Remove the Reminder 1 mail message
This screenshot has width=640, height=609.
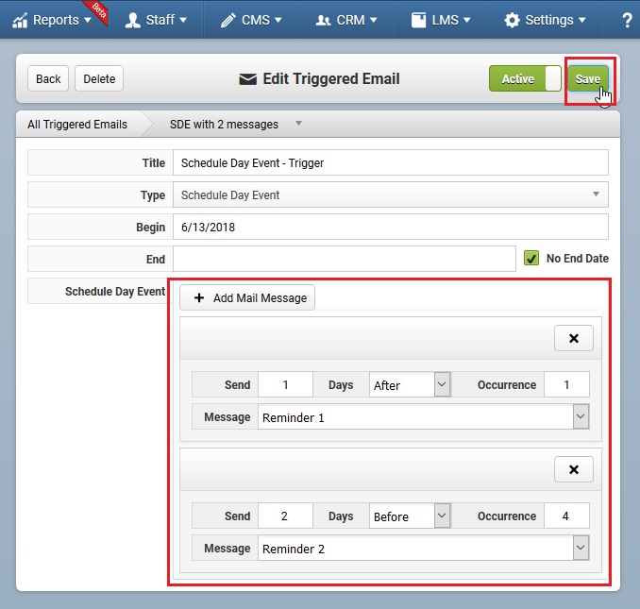574,338
